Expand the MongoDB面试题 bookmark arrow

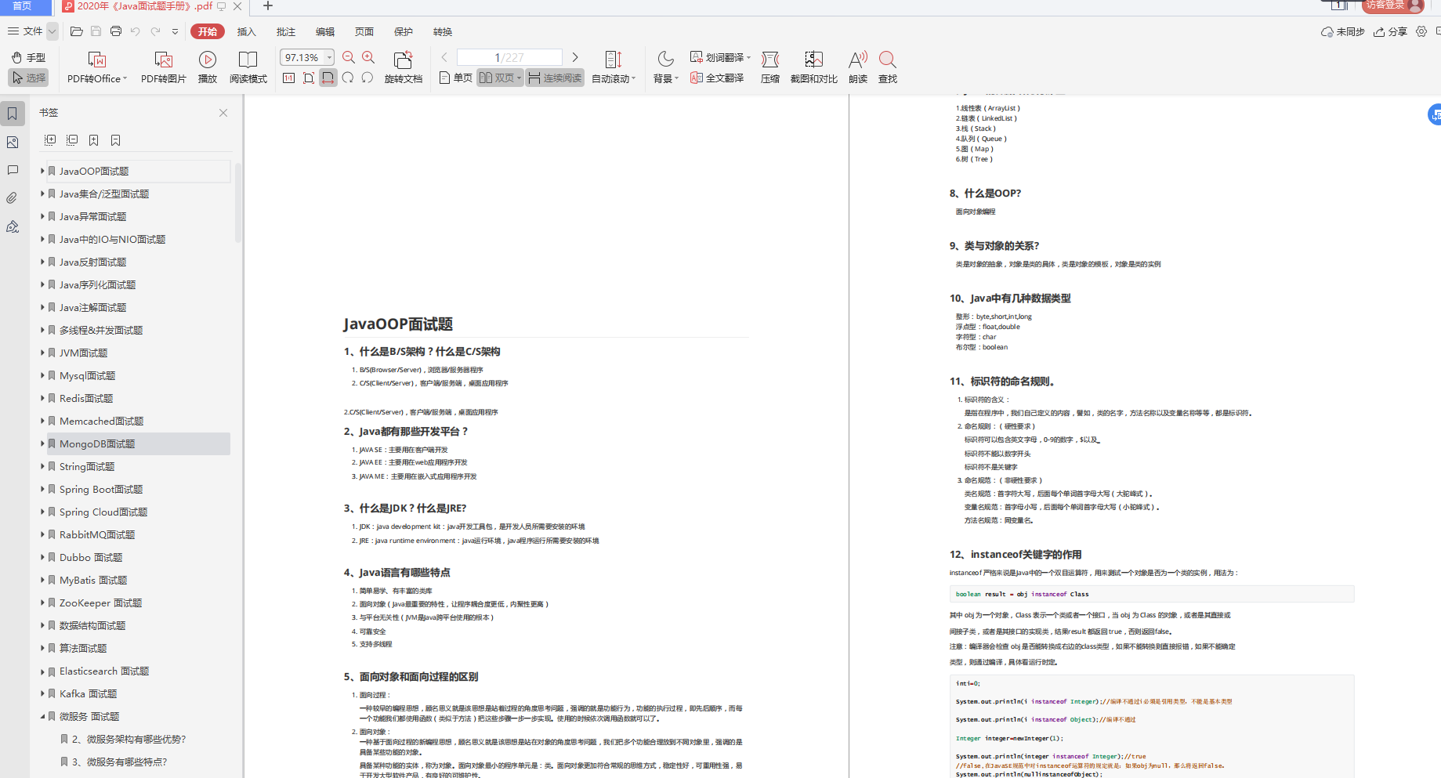coord(42,443)
